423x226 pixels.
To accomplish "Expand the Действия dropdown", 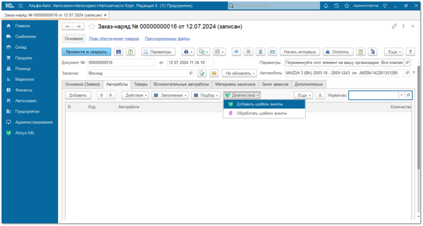I will (135, 95).
